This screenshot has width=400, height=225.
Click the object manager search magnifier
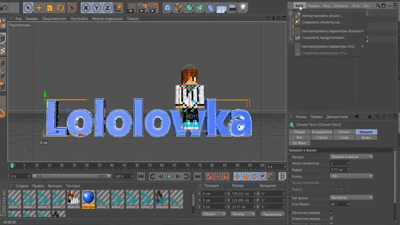click(378, 6)
